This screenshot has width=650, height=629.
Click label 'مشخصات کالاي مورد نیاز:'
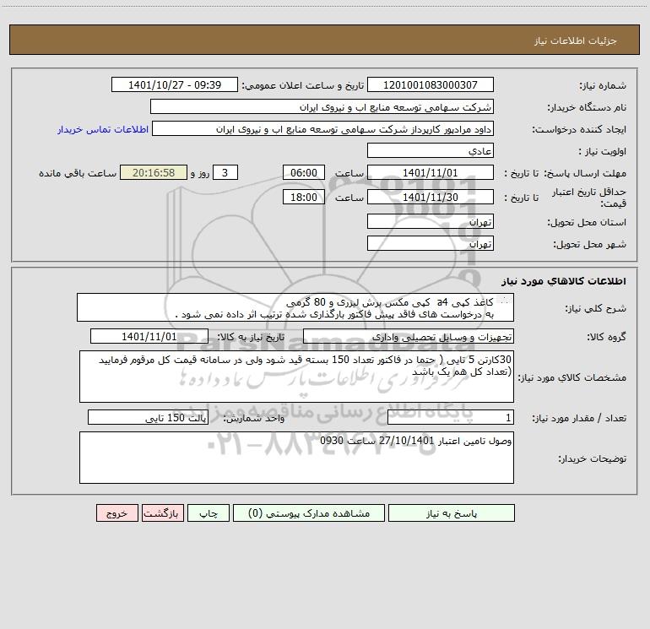(x=571, y=377)
